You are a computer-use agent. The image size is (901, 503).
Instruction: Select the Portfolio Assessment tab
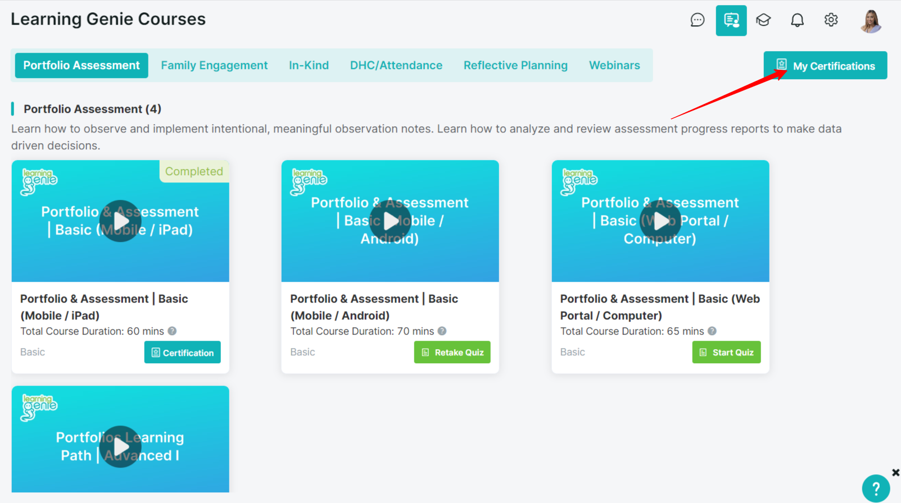coord(82,66)
